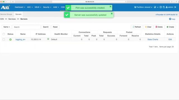Click the Clear button
The image size is (179, 100).
point(148,27)
